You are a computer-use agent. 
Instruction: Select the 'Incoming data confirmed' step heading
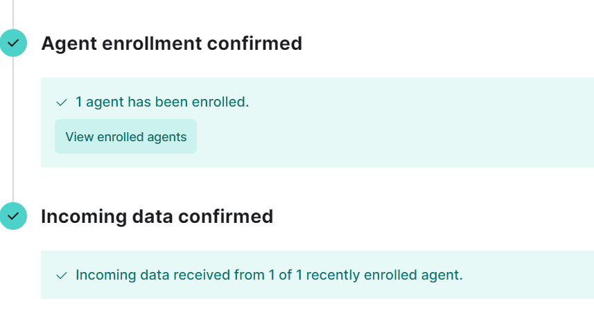click(x=157, y=217)
